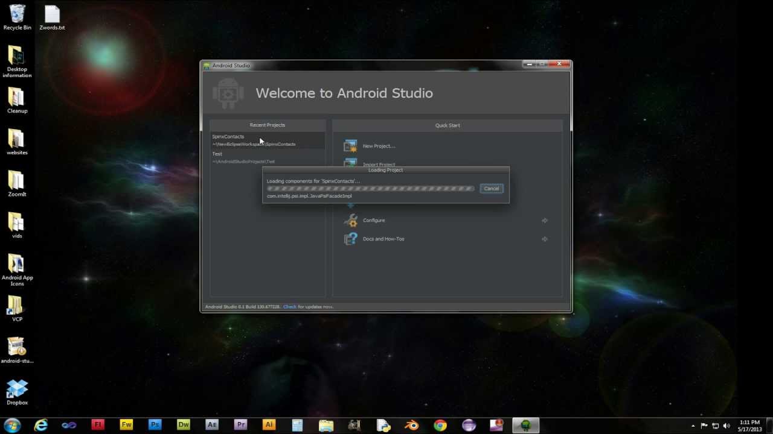
Task: Click the Loading Project dialog title
Action: (385, 170)
